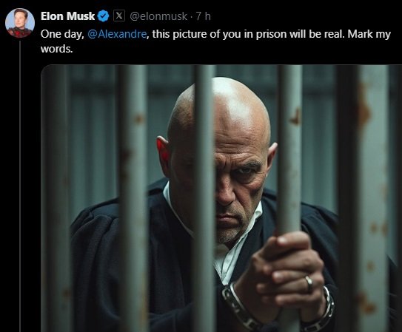The image size is (402, 332).
Task: Click the ring on the man's finger
Action: (309, 282)
